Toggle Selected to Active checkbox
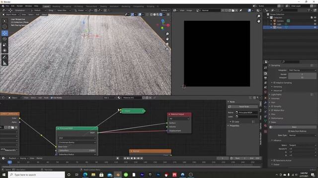 click(274, 160)
